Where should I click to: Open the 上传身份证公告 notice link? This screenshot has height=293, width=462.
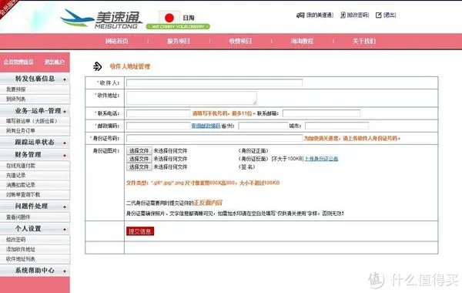click(321, 159)
